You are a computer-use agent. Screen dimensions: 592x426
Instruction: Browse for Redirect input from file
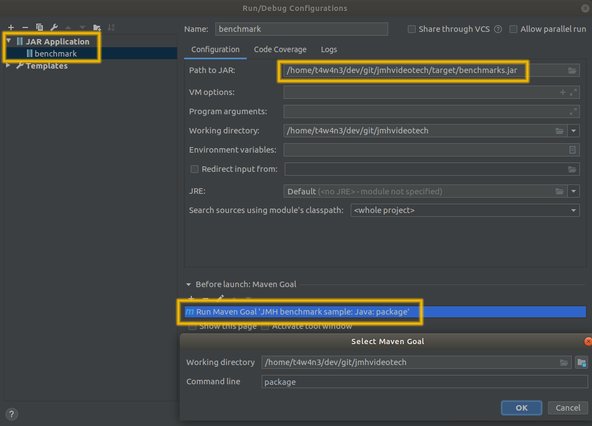tap(572, 170)
